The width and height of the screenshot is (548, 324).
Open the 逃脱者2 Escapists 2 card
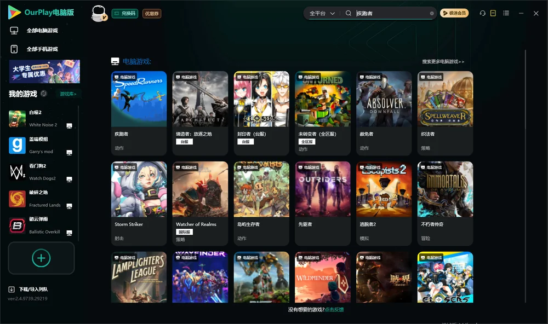coord(384,204)
